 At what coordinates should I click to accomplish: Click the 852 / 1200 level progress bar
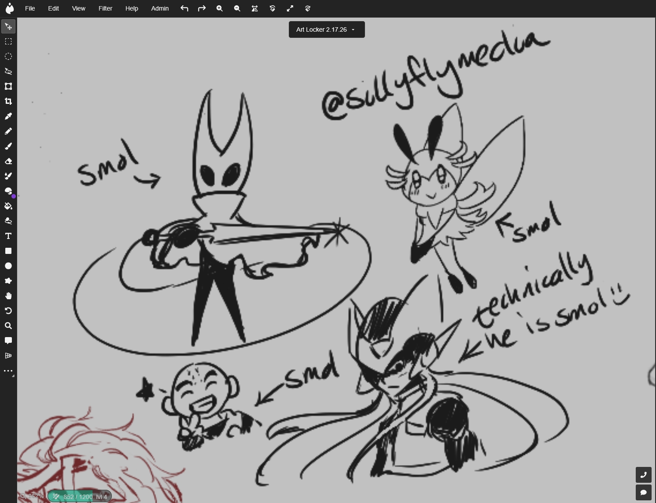[x=80, y=497]
